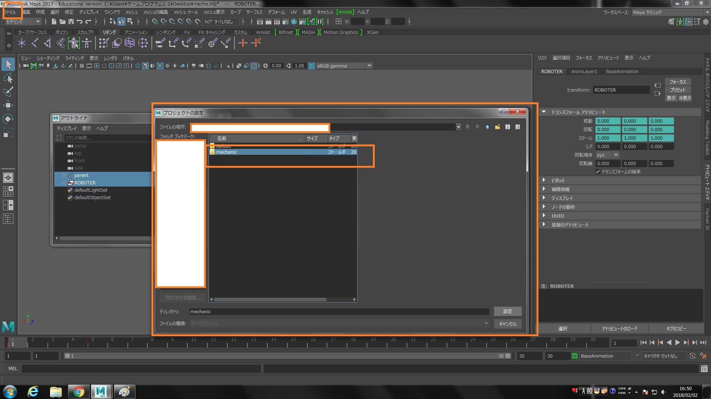Select the Move tool in toolbox

pos(8,105)
